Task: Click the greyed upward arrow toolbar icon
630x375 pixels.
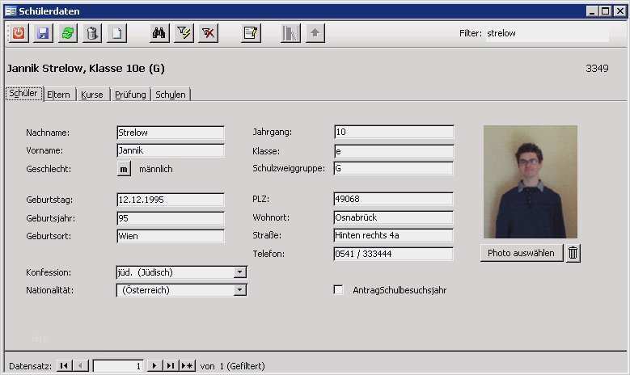Action: pos(315,33)
